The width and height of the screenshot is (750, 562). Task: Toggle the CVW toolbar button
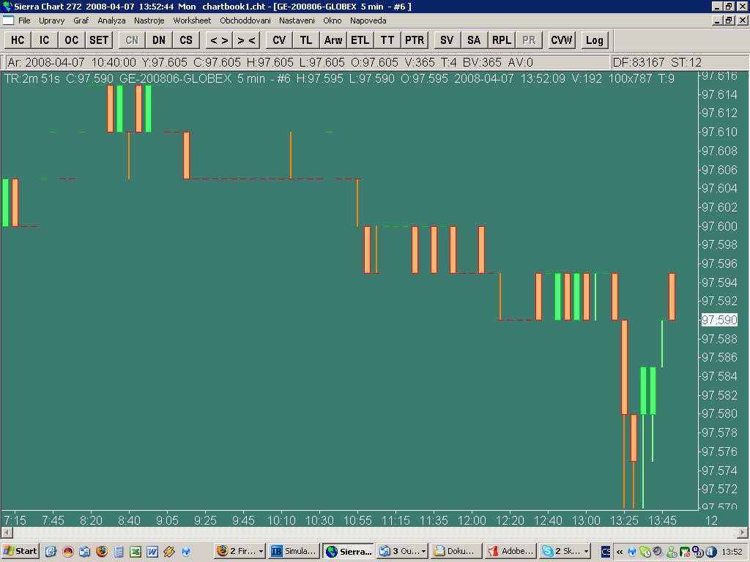click(x=562, y=40)
